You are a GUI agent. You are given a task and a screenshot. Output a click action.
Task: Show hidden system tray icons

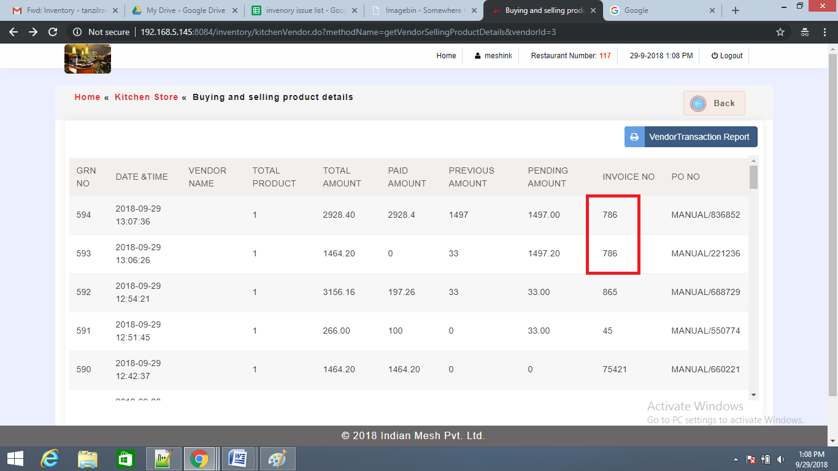tap(736, 459)
